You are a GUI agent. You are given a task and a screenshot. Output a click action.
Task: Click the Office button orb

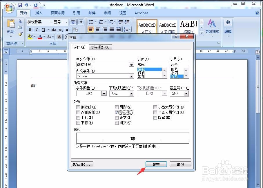pyautogui.click(x=9, y=8)
